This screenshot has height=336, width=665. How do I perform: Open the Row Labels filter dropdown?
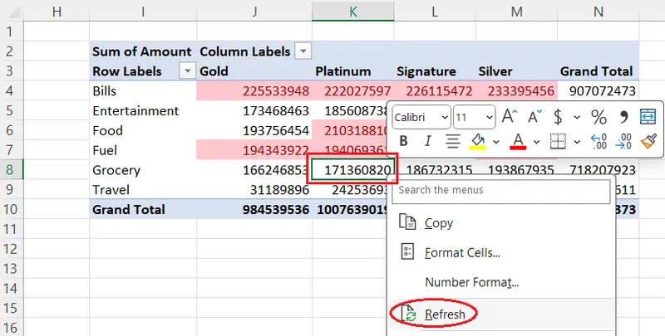click(x=187, y=71)
